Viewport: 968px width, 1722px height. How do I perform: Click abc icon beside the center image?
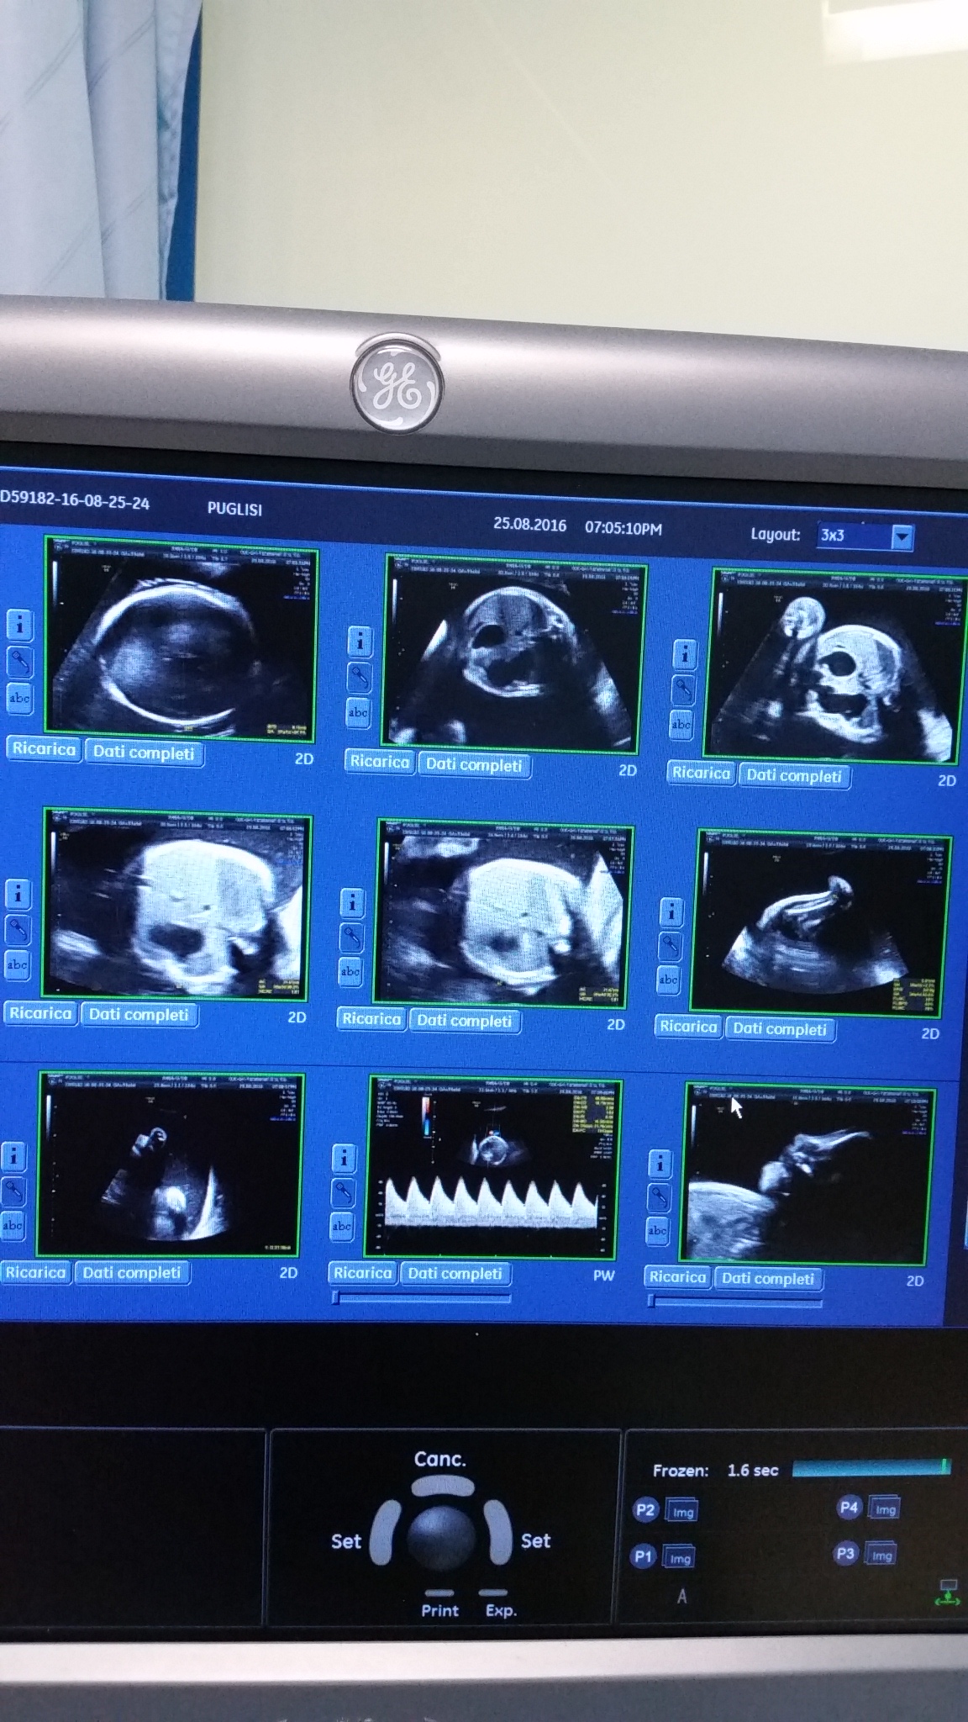350,971
